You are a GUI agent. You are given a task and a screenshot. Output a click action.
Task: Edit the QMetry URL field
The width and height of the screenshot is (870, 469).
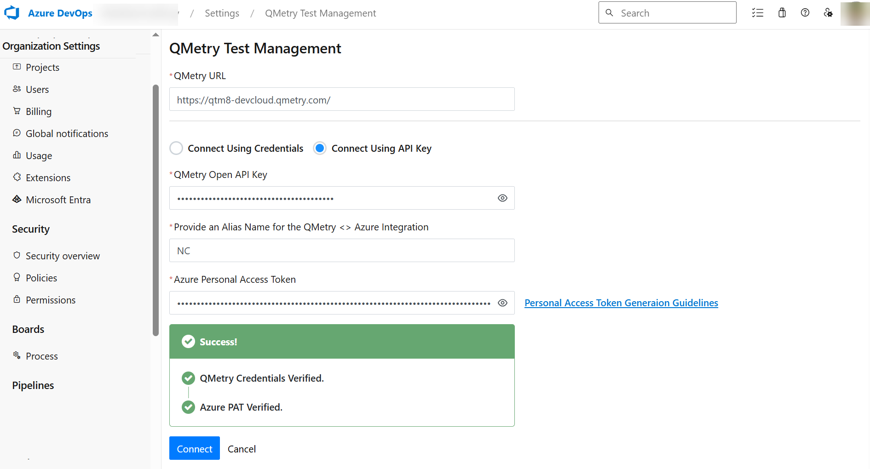(341, 99)
